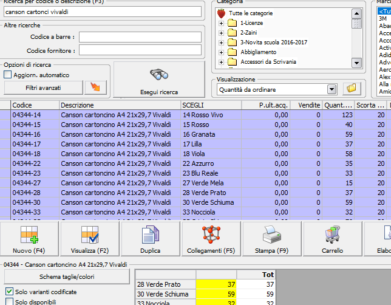The height and width of the screenshot is (305, 391).
Task: Click folder icon of 3-Novita scuola 2016-2017
Action: [232, 43]
